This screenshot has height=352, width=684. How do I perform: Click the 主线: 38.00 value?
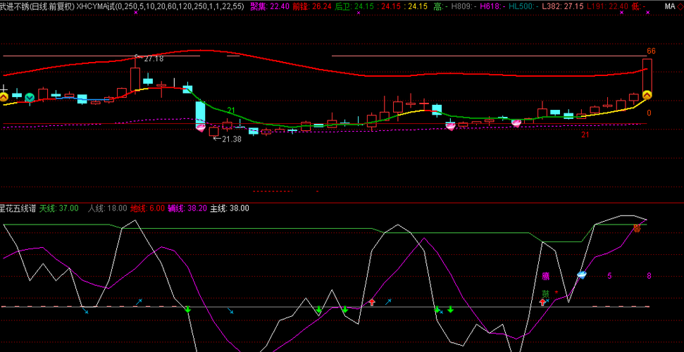(x=230, y=208)
